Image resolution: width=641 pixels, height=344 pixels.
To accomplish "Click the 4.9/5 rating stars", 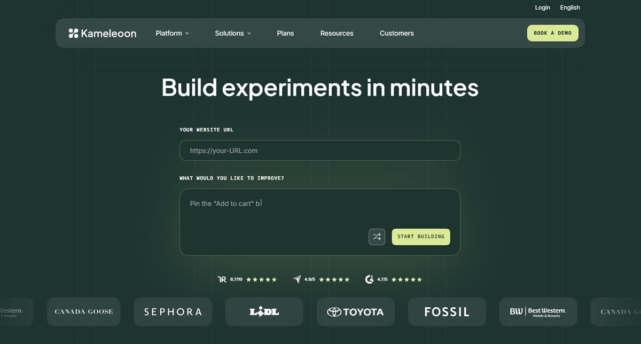I will click(334, 279).
